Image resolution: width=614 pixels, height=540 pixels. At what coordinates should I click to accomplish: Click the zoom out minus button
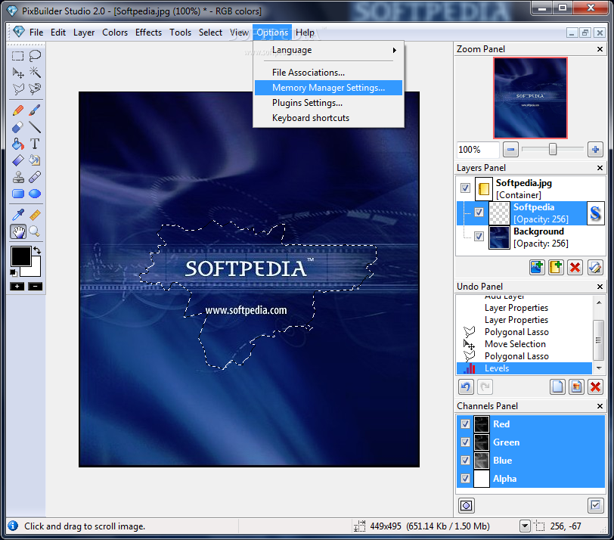click(511, 150)
